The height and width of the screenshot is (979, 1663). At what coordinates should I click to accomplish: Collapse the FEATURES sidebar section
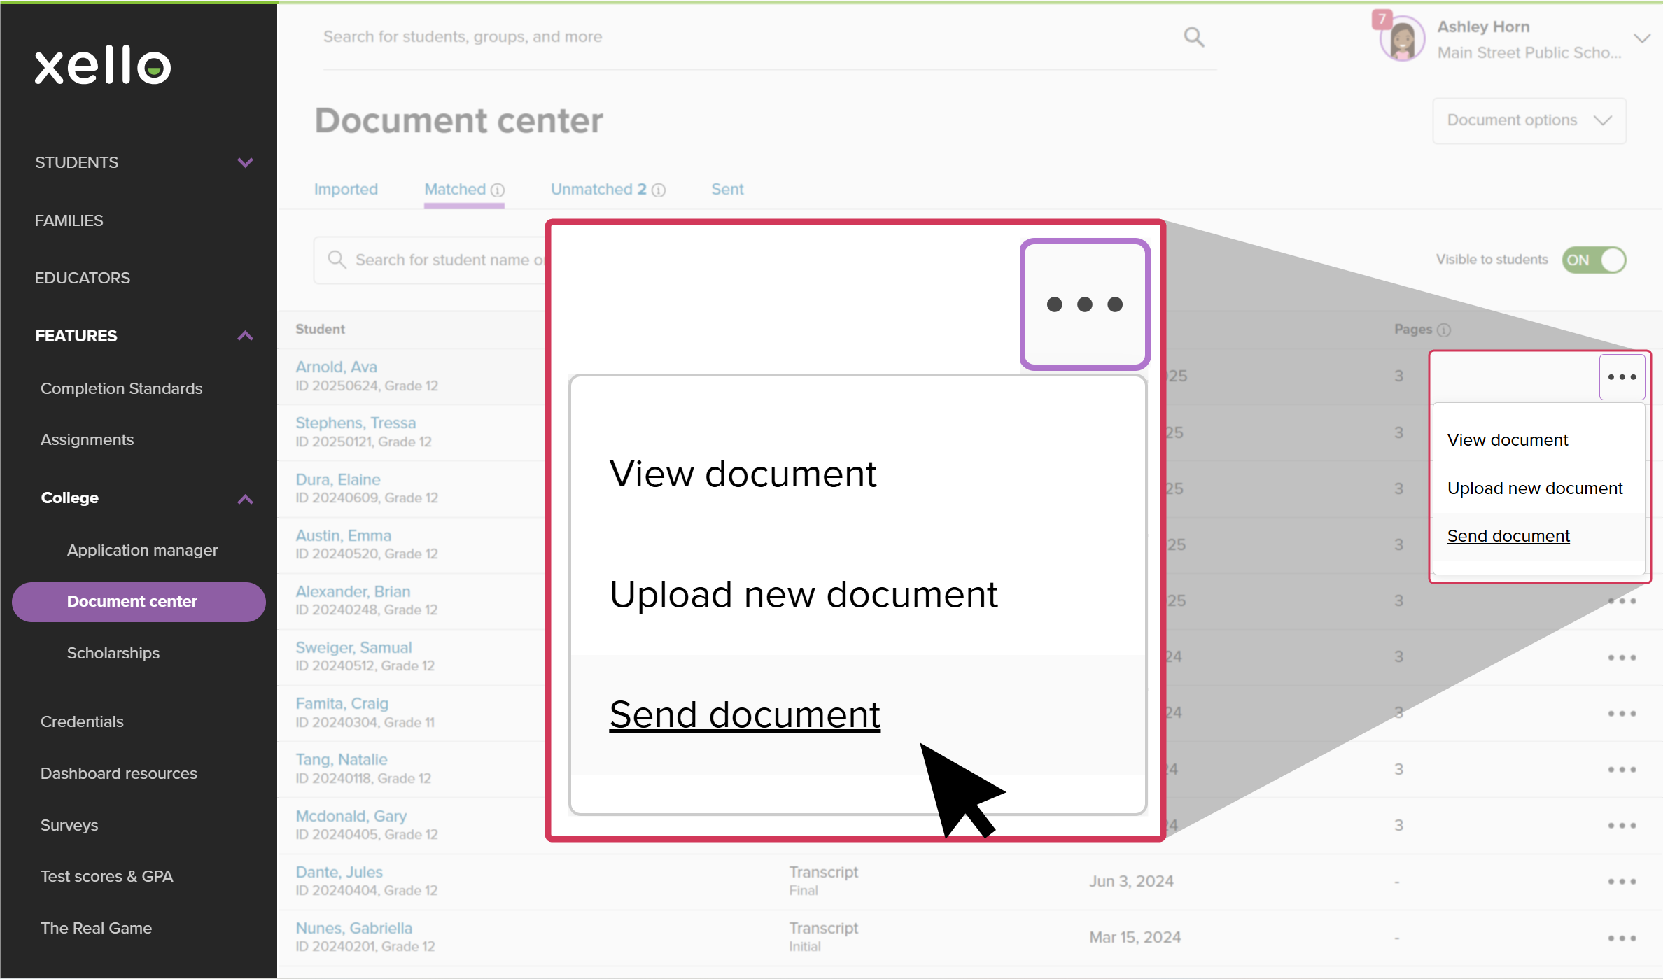[245, 336]
